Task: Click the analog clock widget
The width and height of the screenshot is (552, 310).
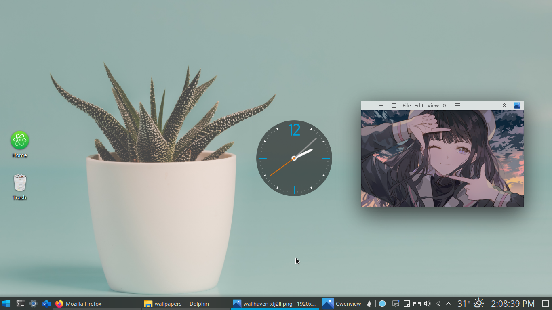Action: [294, 158]
